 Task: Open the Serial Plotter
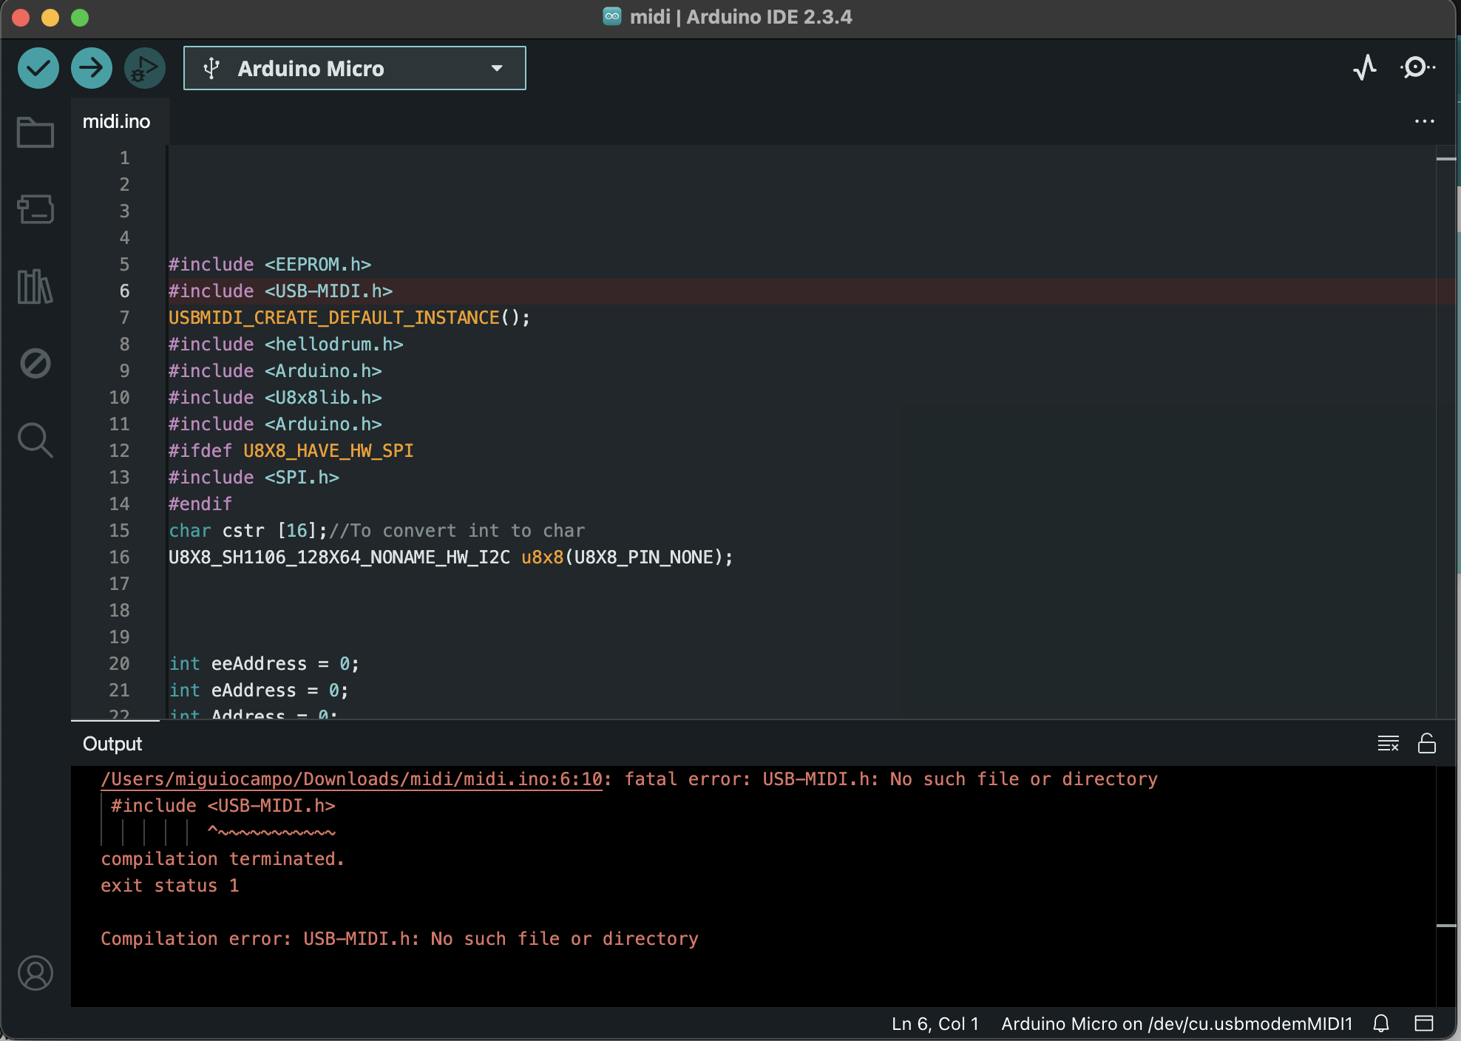tap(1365, 68)
